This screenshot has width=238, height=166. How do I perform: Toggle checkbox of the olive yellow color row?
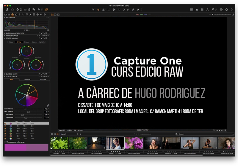pos(5,134)
